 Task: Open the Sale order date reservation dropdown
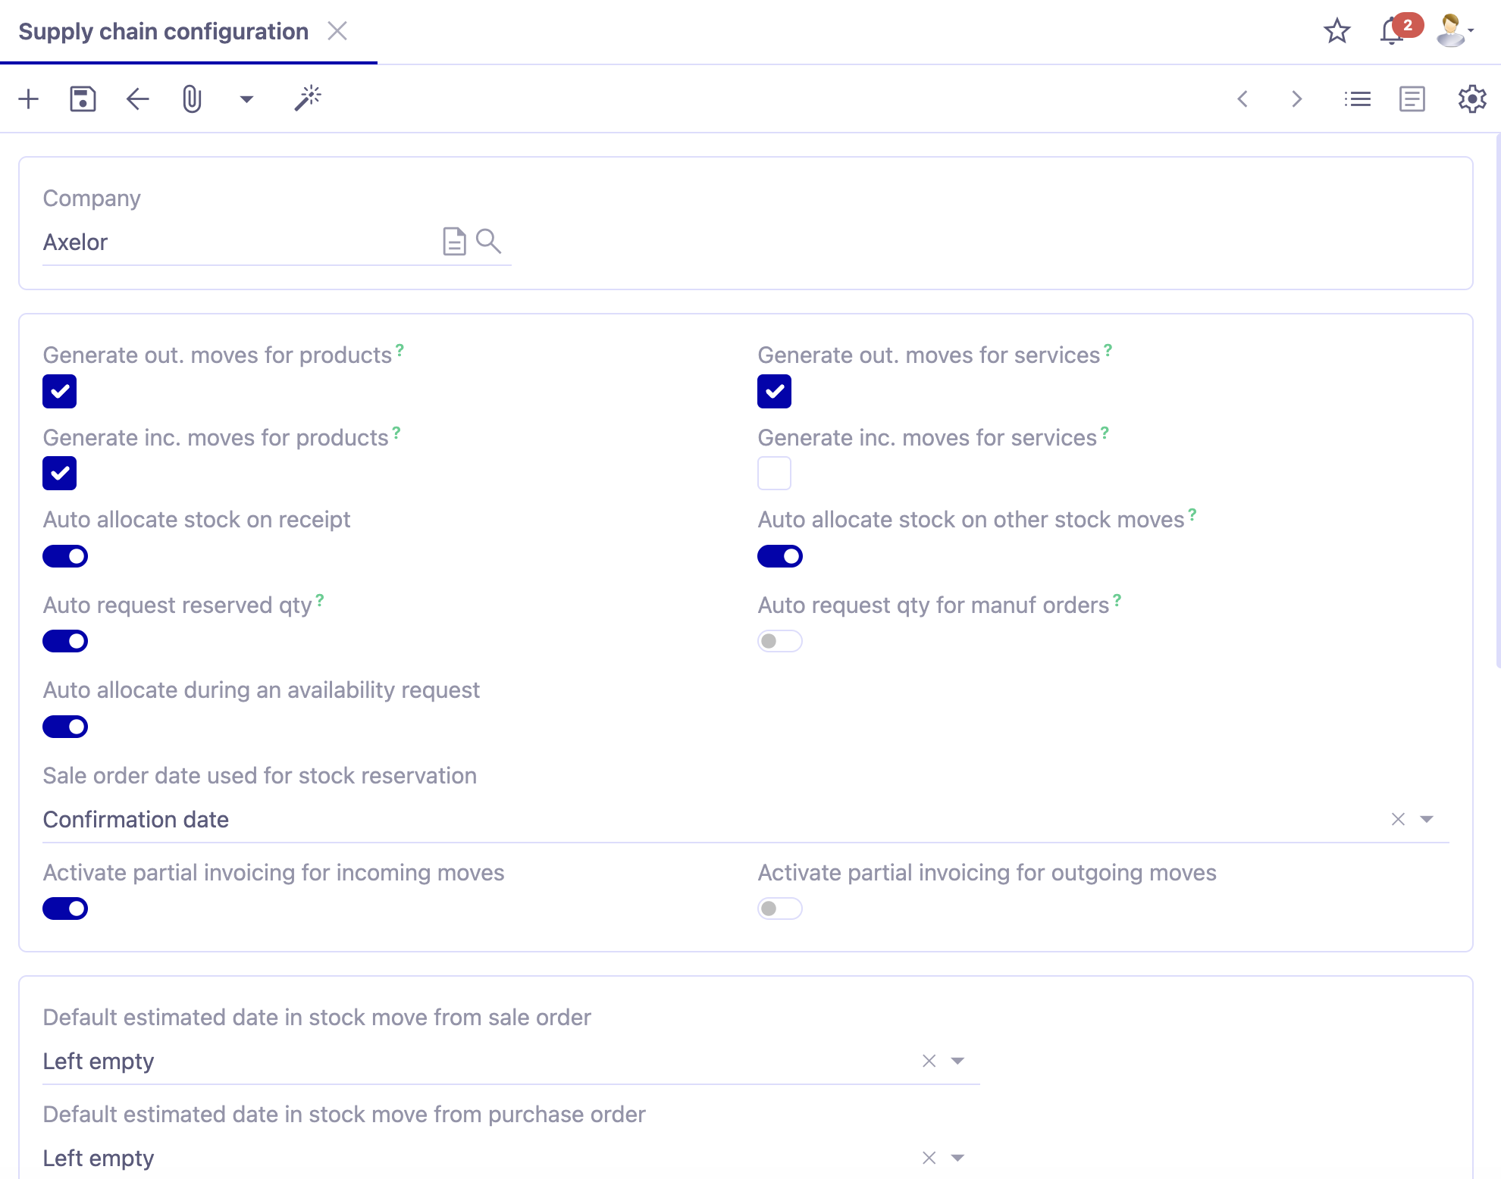1427,819
